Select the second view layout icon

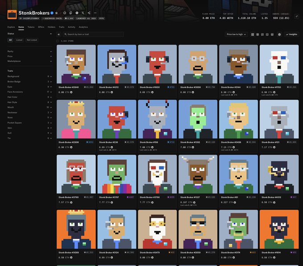258,35
